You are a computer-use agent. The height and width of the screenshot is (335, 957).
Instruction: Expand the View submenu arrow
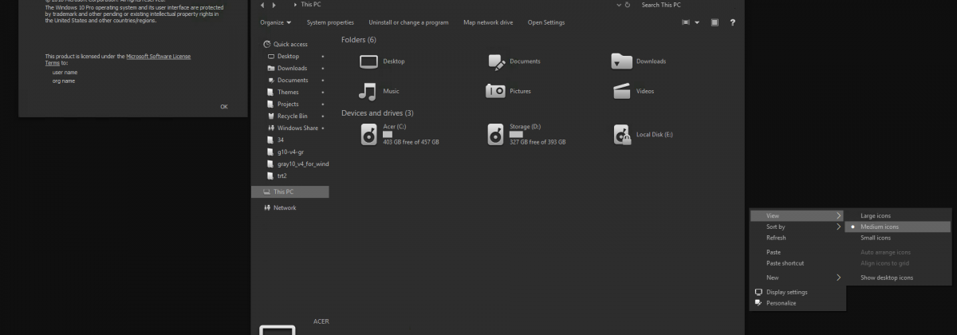838,215
